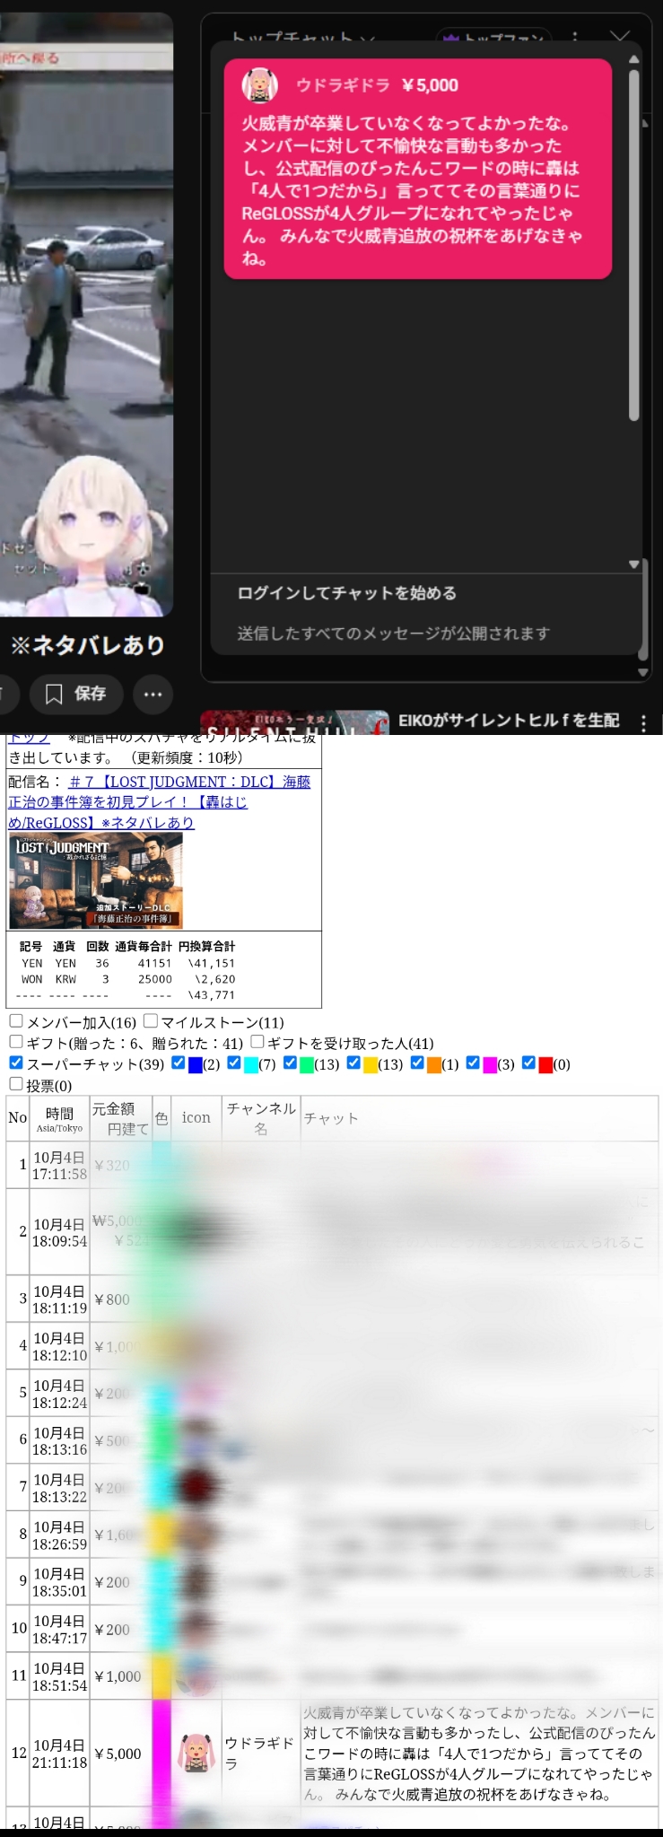Click chat scrollbar down arrow
This screenshot has width=663, height=1837.
pos(633,564)
